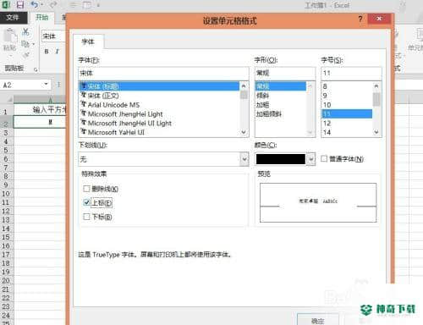The width and height of the screenshot is (423, 325).
Task: Select 宋体 (标题) in font list
Action: click(x=159, y=86)
